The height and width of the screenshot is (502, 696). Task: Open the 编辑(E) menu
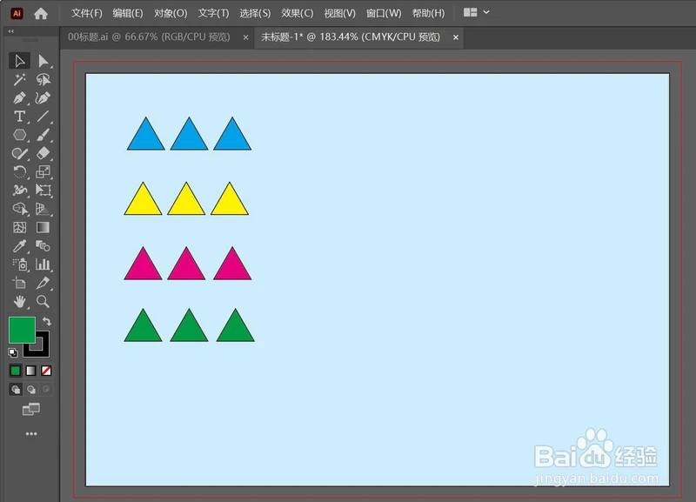tap(128, 13)
